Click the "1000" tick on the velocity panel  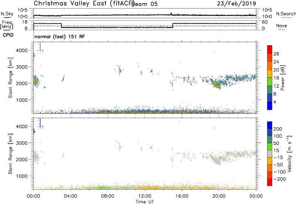click(x=22, y=176)
